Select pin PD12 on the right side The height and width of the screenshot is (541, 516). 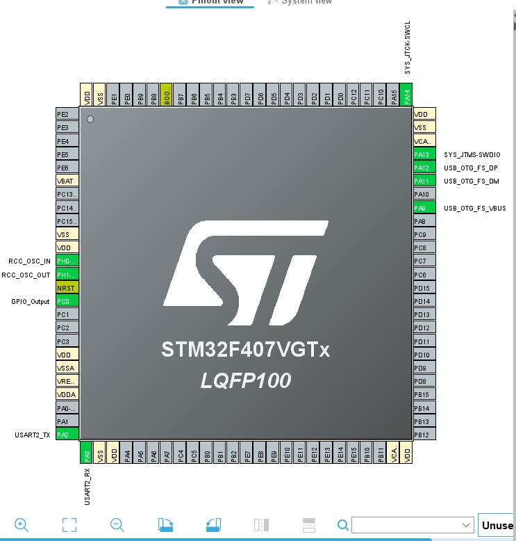[x=424, y=328]
